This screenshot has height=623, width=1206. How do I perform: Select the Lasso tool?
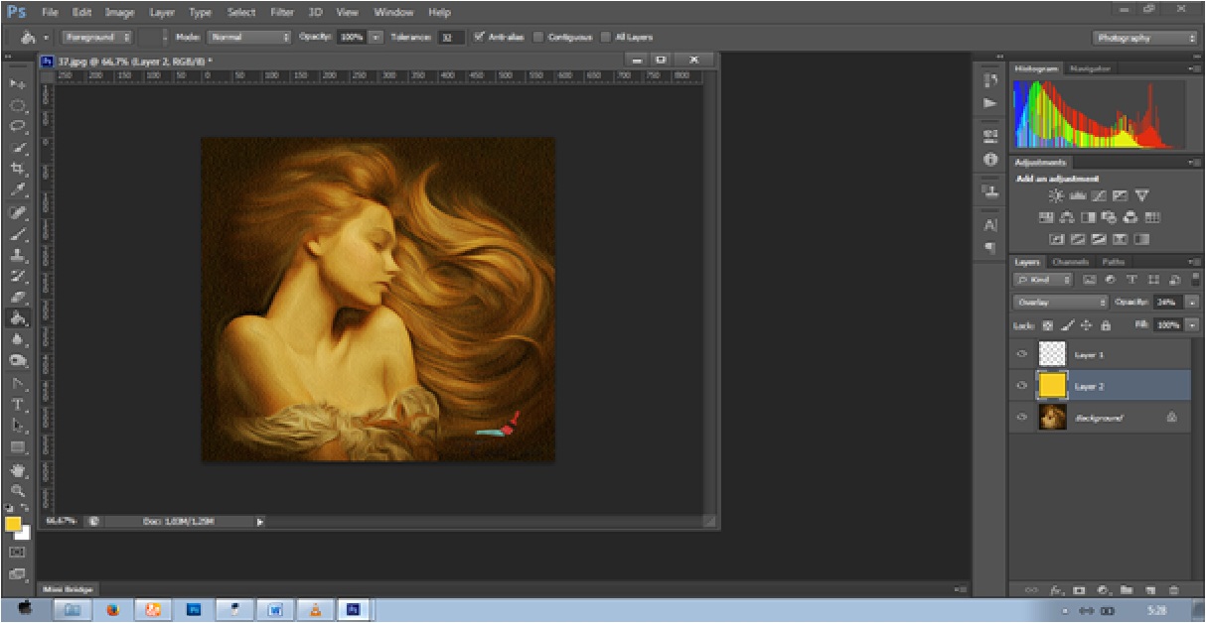point(18,126)
